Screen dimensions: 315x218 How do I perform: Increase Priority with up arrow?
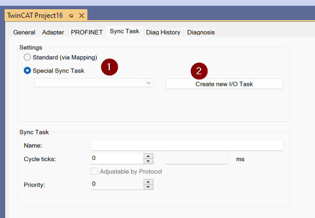148,182
